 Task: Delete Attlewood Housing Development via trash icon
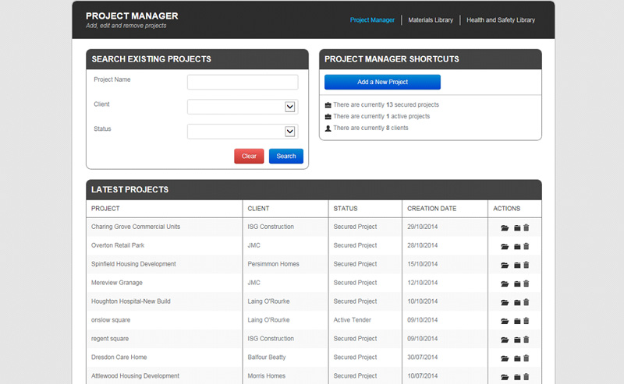tap(526, 377)
